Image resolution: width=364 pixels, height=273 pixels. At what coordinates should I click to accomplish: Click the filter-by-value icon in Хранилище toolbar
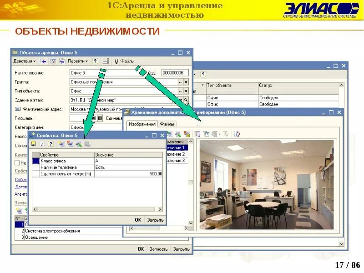(206, 134)
